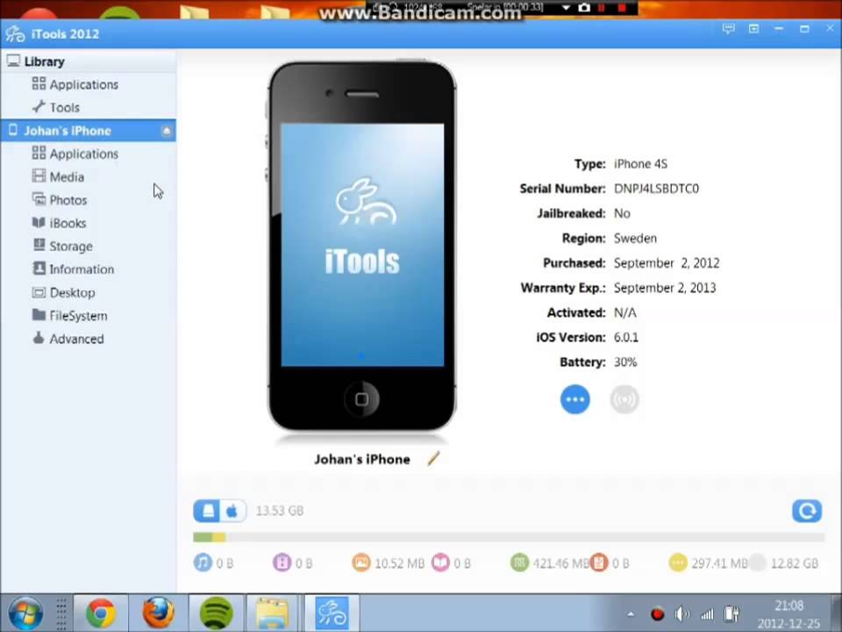Click the pink books storage icon
The image size is (842, 632).
(x=440, y=563)
